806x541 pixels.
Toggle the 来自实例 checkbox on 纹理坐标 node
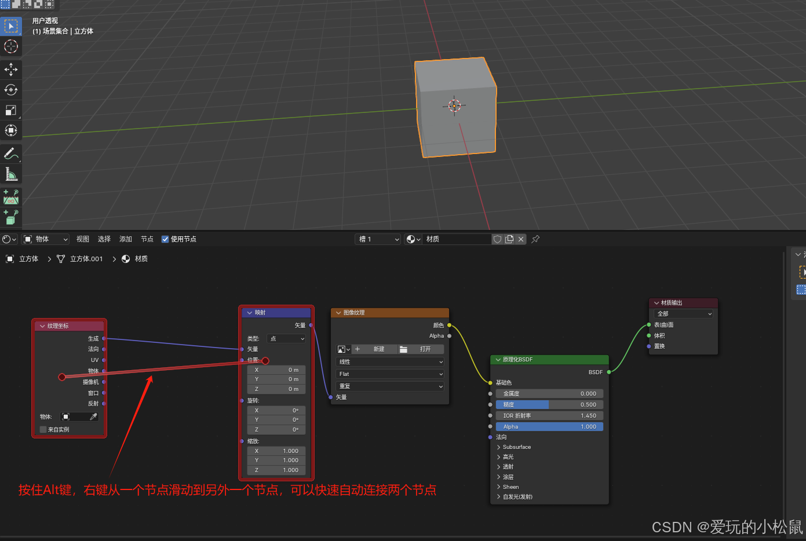[43, 429]
